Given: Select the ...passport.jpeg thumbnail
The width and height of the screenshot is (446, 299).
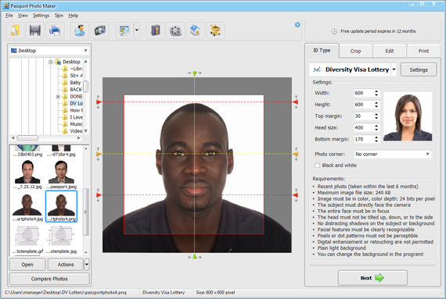Looking at the screenshot, I should 61,174.
